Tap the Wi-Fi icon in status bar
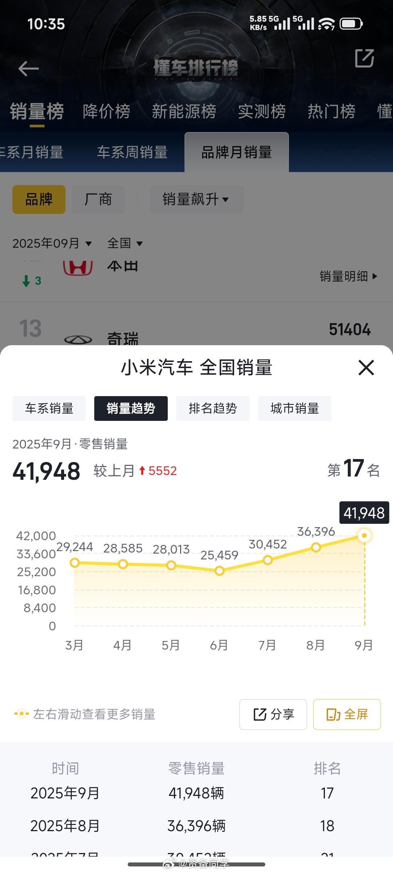 click(326, 24)
